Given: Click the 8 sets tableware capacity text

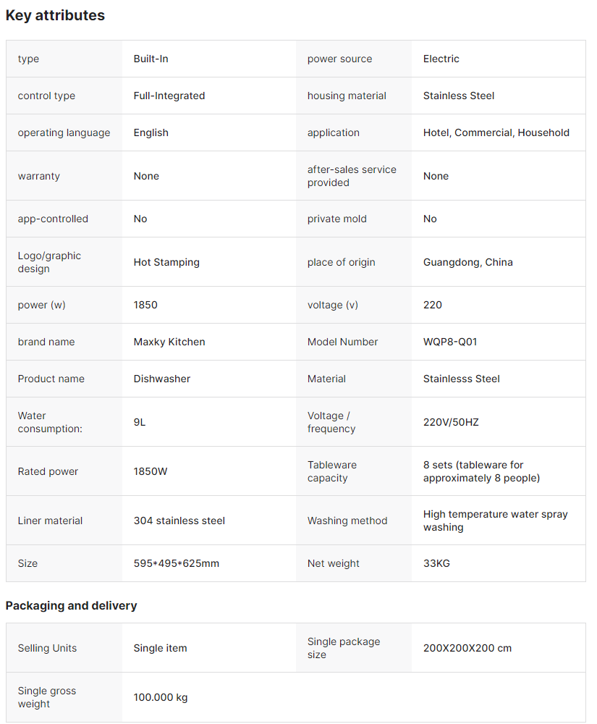Looking at the screenshot, I should 481,471.
